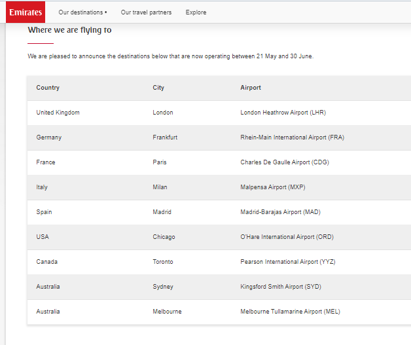The image size is (411, 345).
Task: Select the London city cell
Action: [x=163, y=113]
